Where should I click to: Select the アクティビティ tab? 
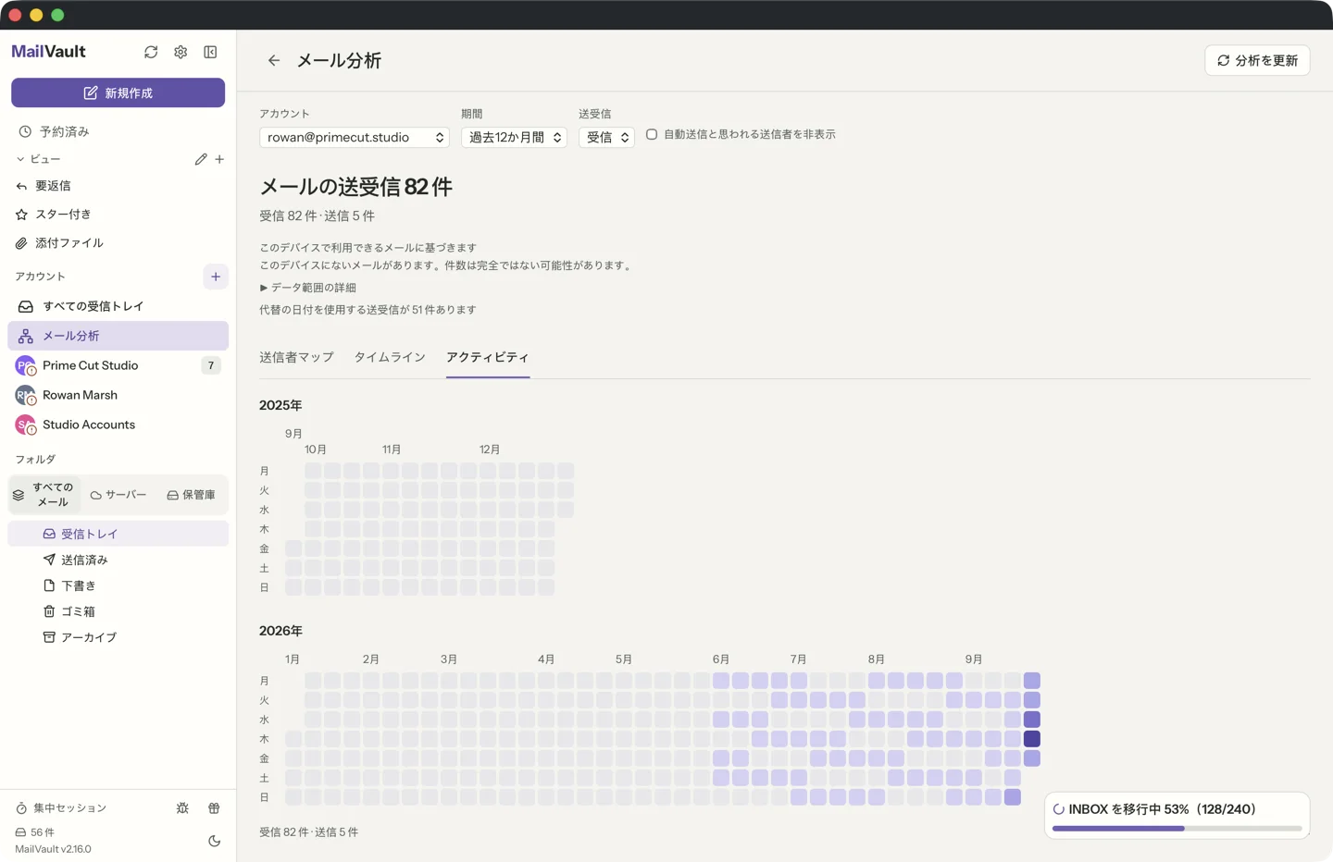(488, 357)
